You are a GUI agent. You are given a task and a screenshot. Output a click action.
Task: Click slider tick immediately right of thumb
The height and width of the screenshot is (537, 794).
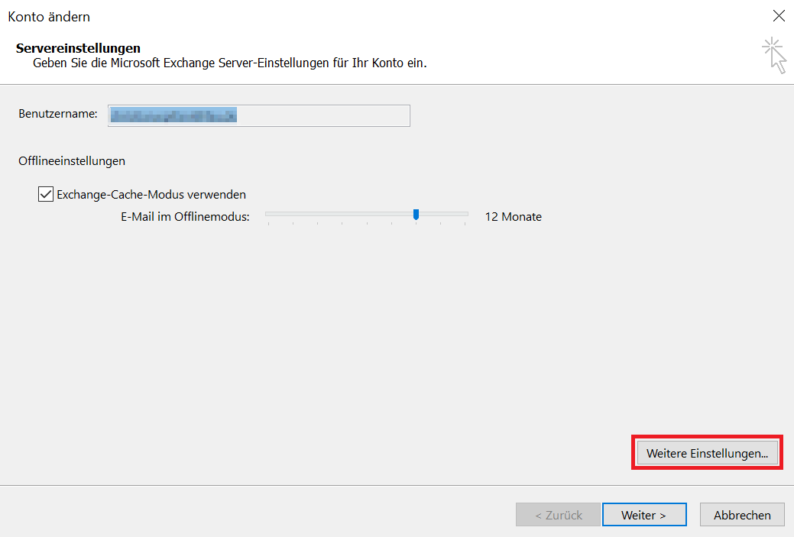(x=441, y=222)
